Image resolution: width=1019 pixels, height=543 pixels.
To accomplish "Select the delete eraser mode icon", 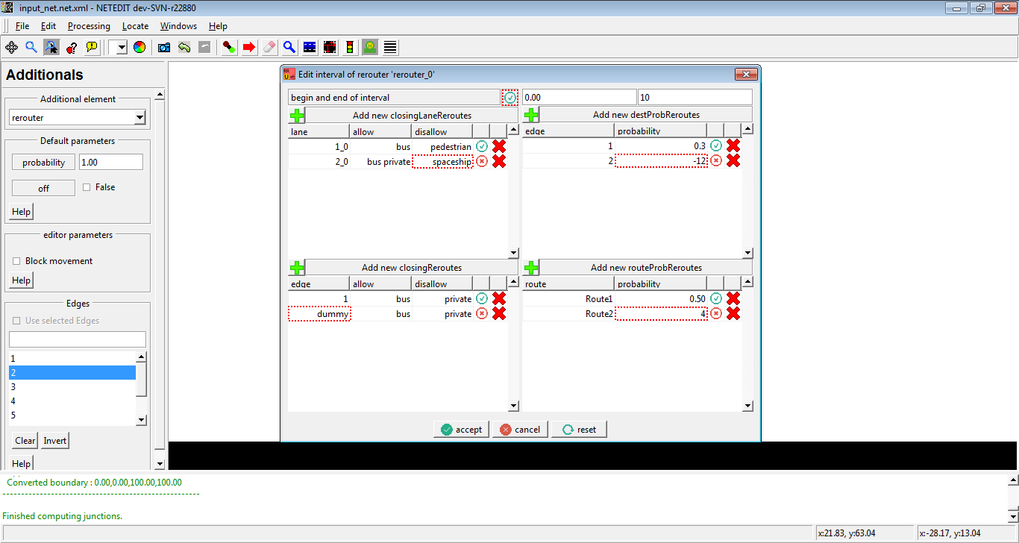I will [x=269, y=47].
